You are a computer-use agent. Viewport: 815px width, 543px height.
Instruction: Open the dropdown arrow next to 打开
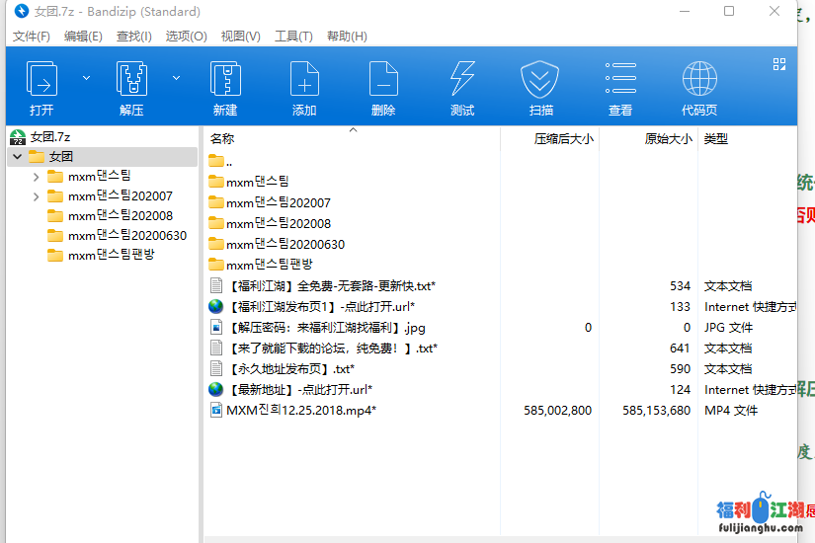[x=86, y=77]
